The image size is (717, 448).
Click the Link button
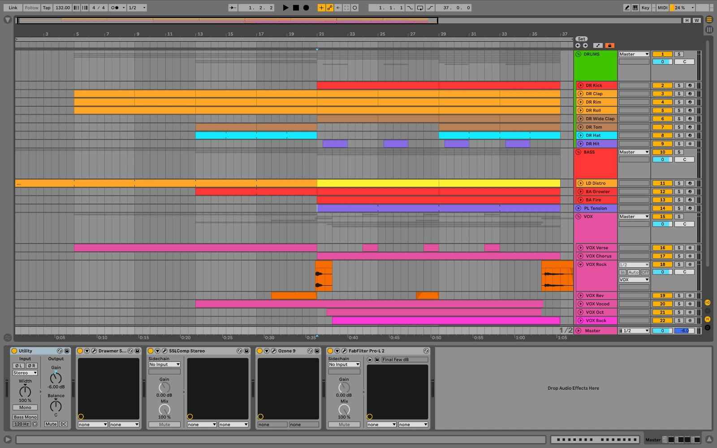[13, 8]
